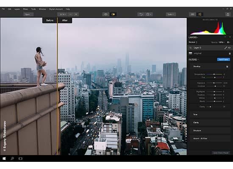Open the history clock dropdown
The image size is (233, 169).
(x=149, y=14)
